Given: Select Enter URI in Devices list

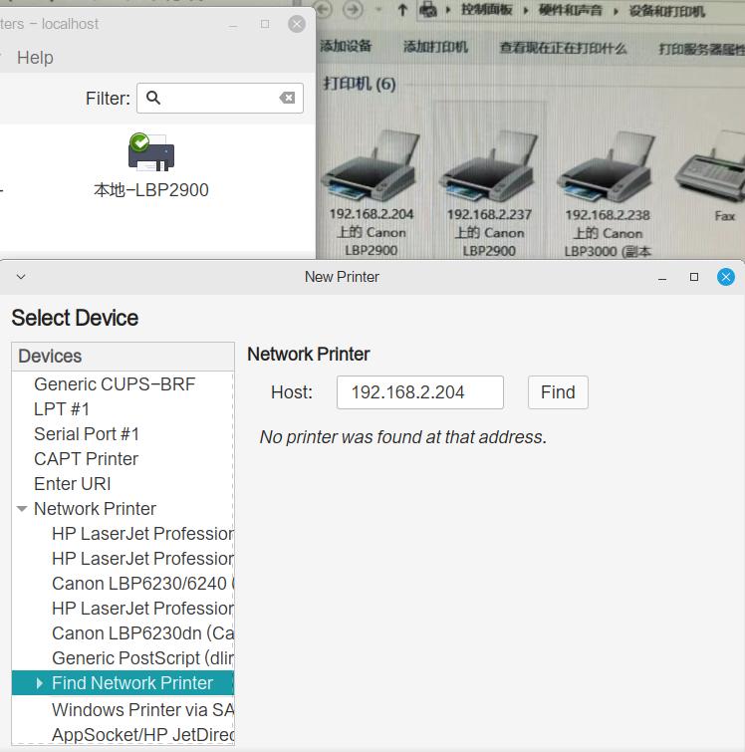Looking at the screenshot, I should coord(123,484).
